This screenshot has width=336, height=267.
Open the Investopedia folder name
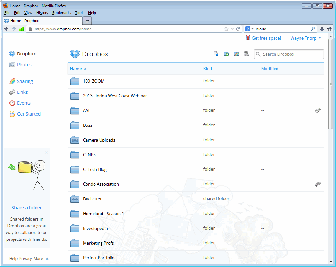click(95, 229)
